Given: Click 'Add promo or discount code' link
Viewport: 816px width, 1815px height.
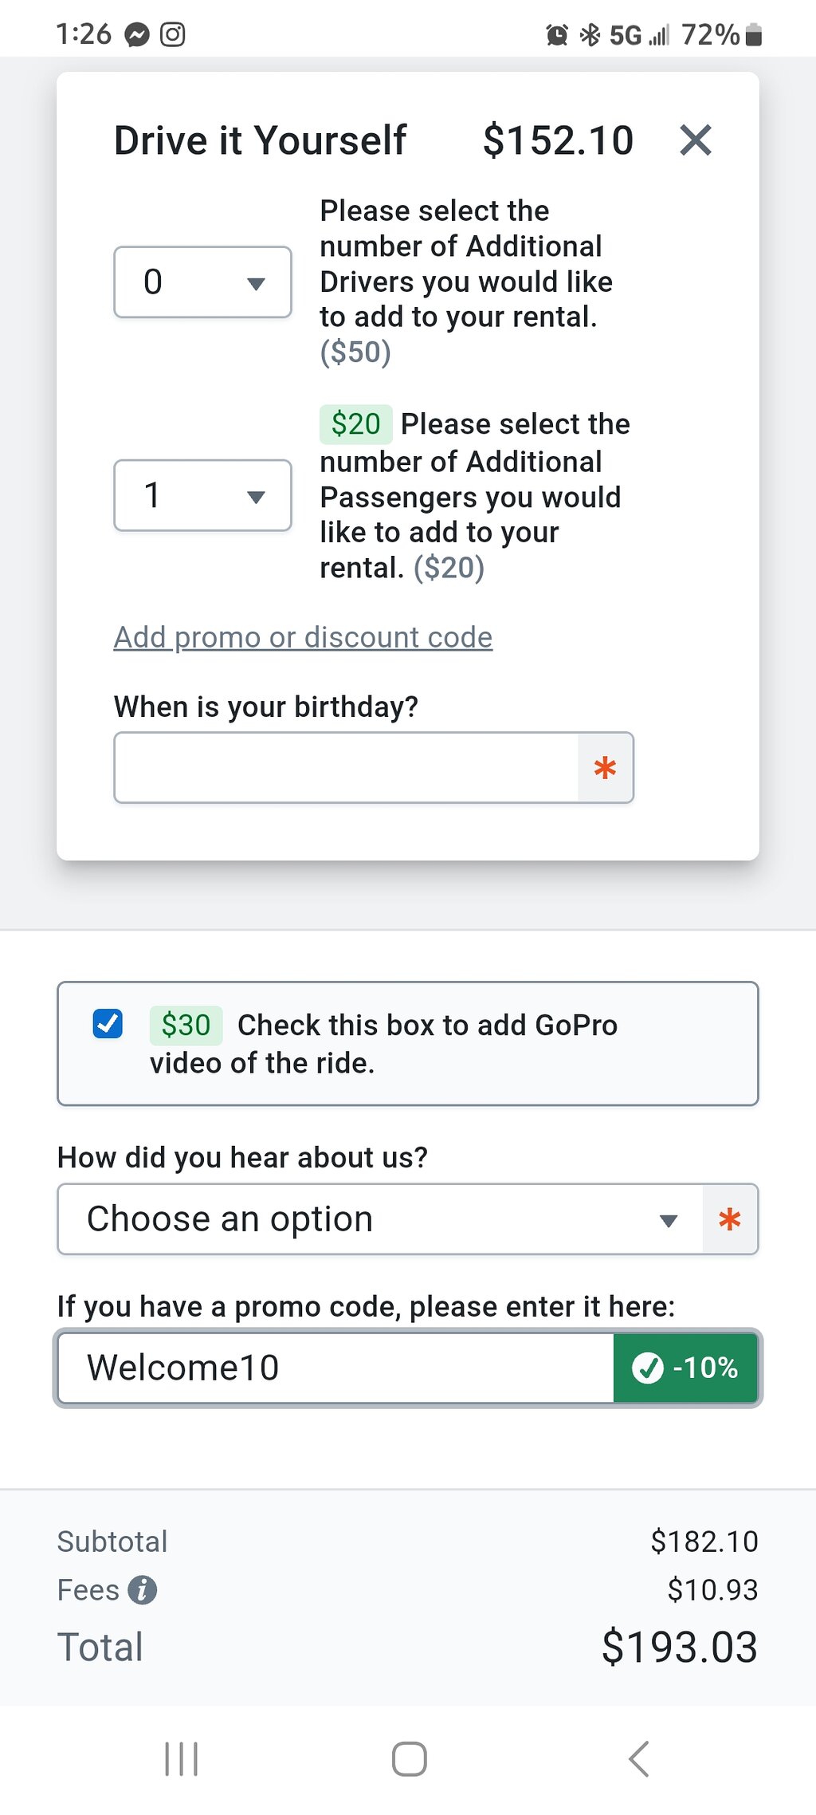Looking at the screenshot, I should [x=303, y=637].
